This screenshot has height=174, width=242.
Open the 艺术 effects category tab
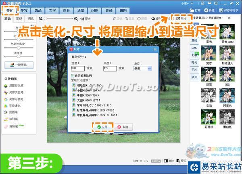pos(194,70)
